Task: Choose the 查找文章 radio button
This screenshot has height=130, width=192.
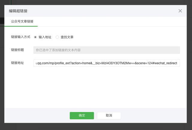Action: pos(57,37)
